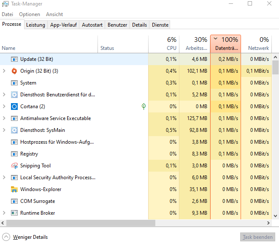Click the System process icon
Image resolution: width=279 pixels, height=246 pixels.
coord(14,83)
